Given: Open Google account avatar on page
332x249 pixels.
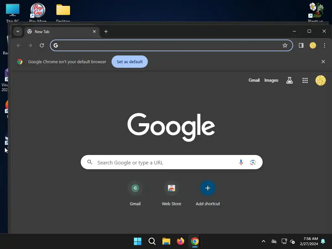Looking at the screenshot, I should tap(321, 80).
